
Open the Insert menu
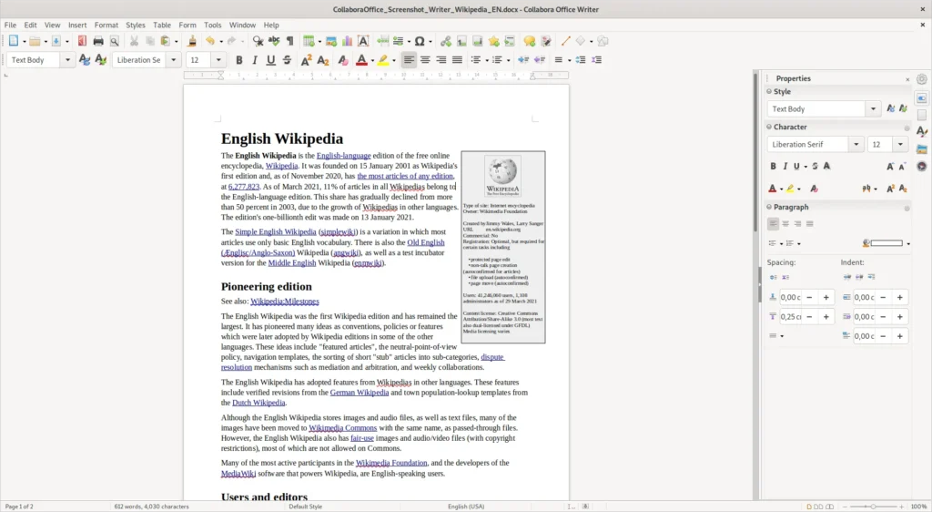[77, 25]
